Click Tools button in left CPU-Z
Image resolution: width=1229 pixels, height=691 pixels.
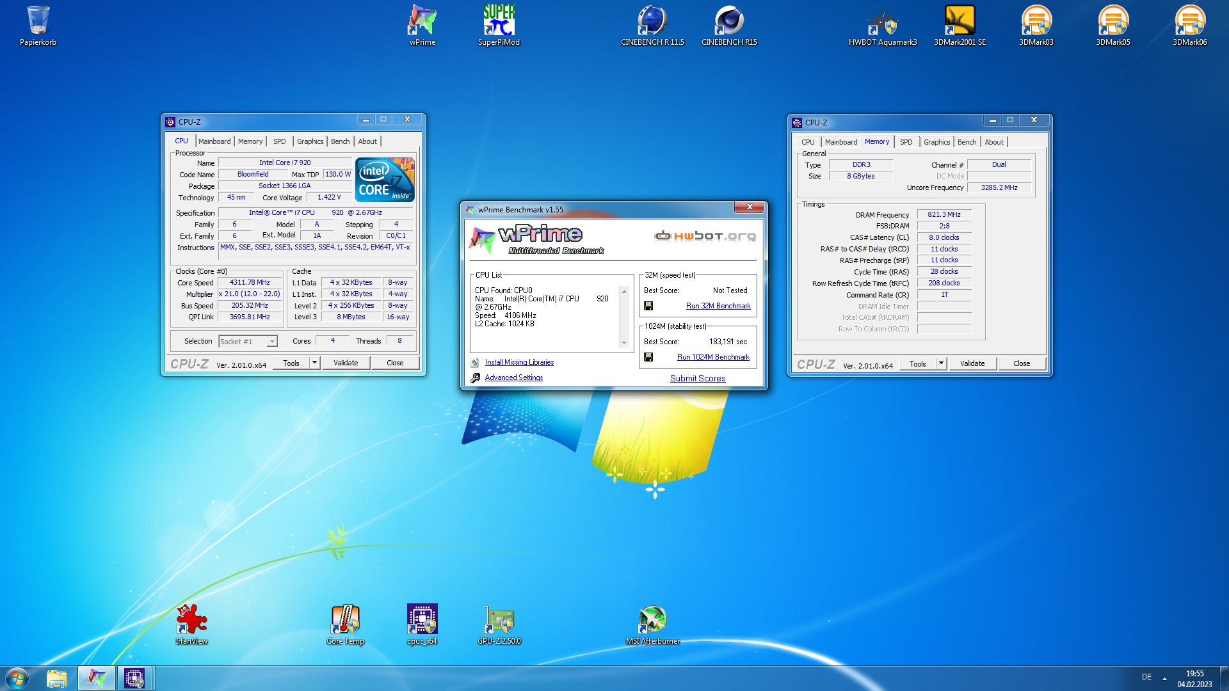pyautogui.click(x=291, y=363)
